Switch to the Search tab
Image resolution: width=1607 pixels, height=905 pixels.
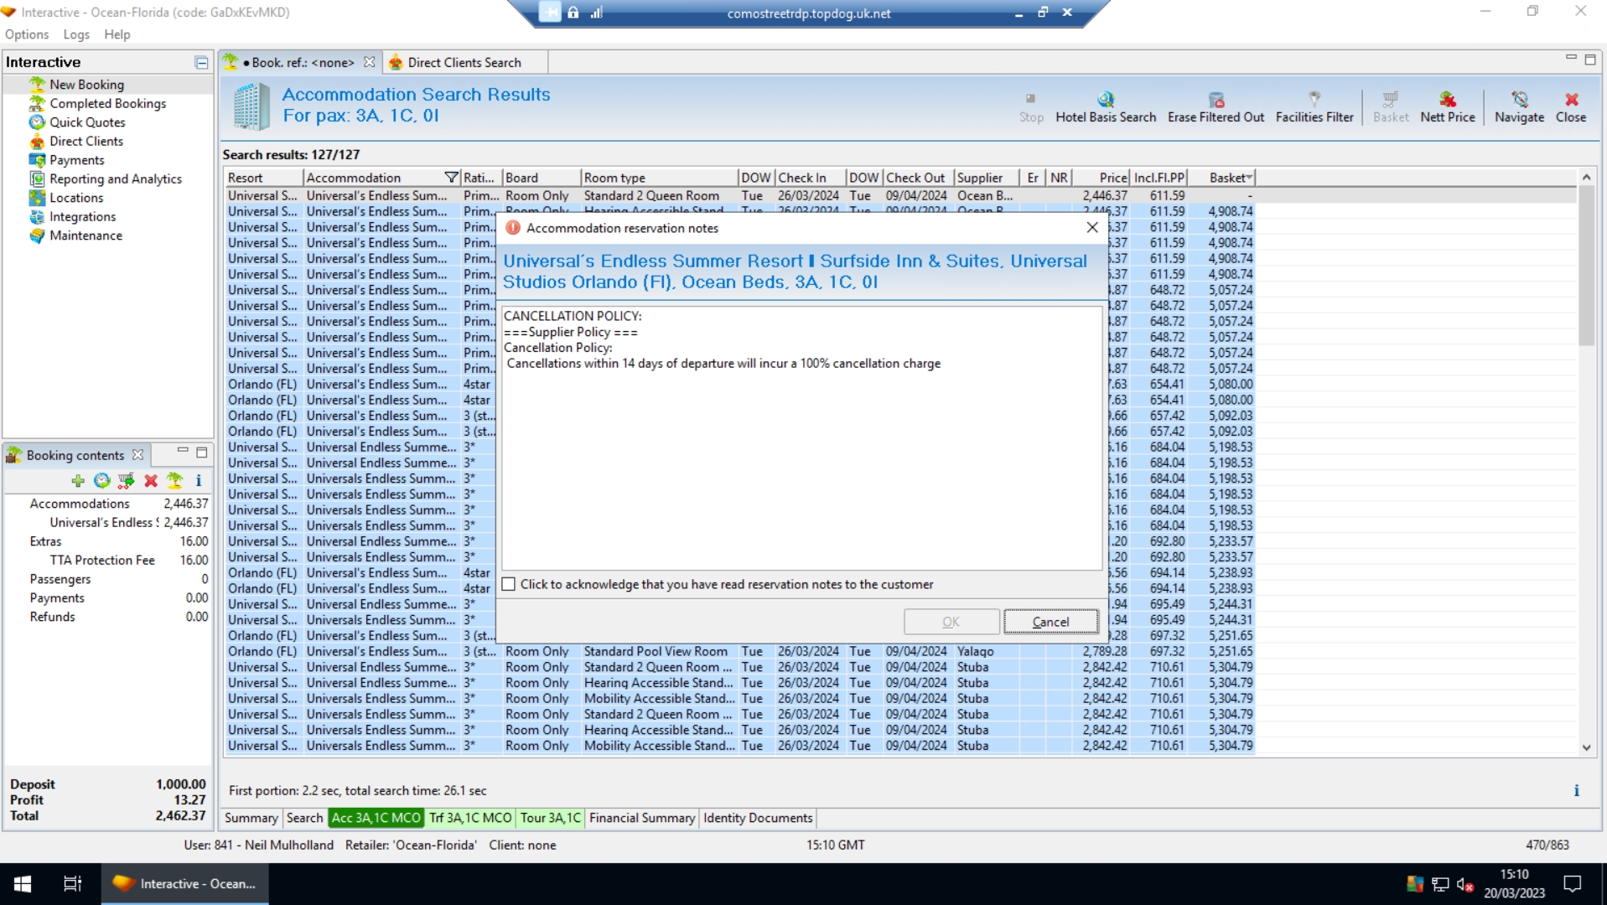pyautogui.click(x=304, y=818)
